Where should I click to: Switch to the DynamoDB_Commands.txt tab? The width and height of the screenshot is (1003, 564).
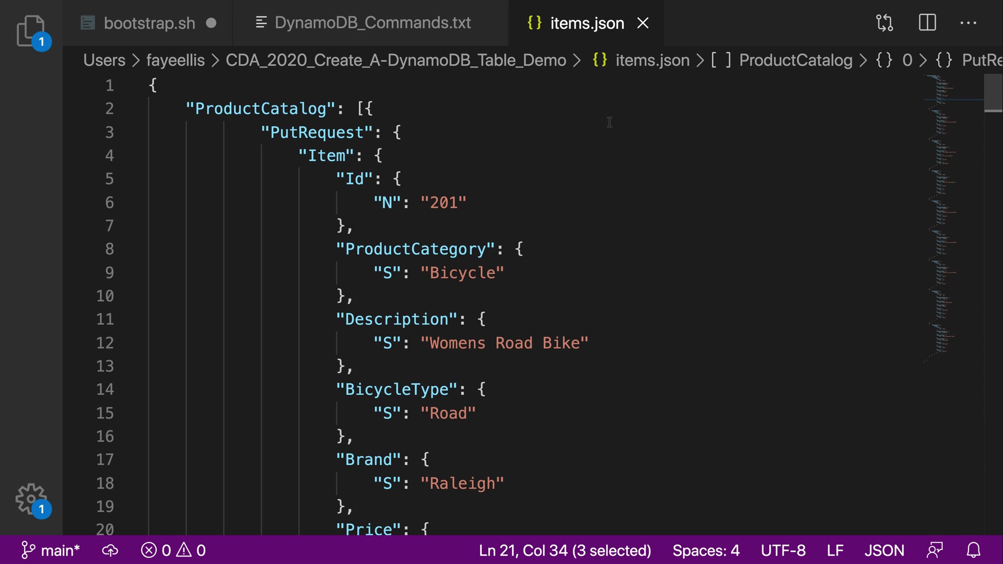(372, 23)
